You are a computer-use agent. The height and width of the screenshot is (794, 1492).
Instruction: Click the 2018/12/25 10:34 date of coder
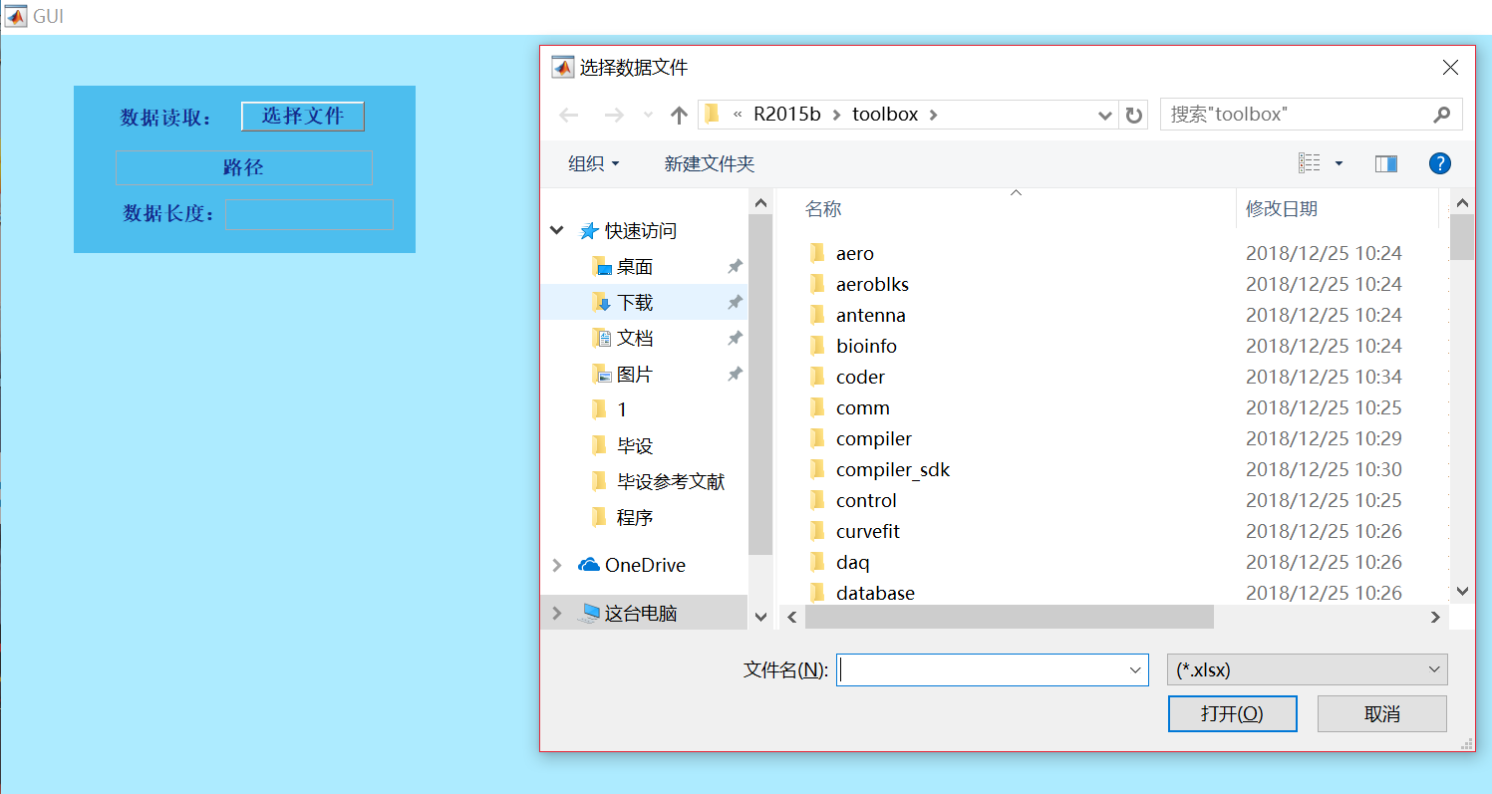(1324, 378)
